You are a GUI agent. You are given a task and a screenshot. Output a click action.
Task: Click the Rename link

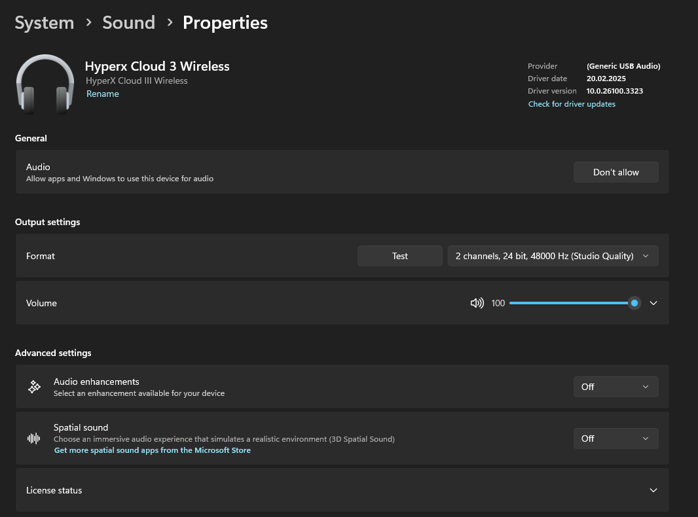pyautogui.click(x=103, y=94)
